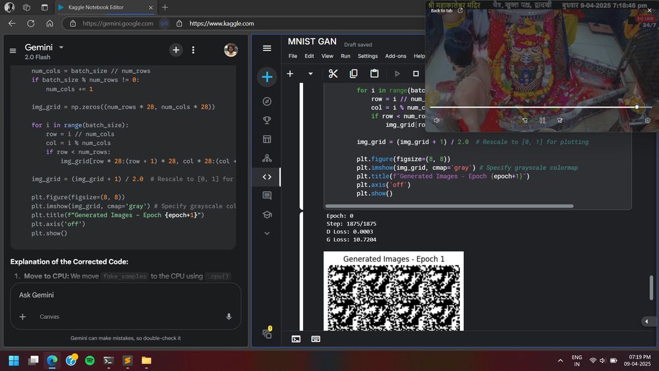
Task: Open Discussions icon in Kaggle sidebar
Action: click(267, 196)
